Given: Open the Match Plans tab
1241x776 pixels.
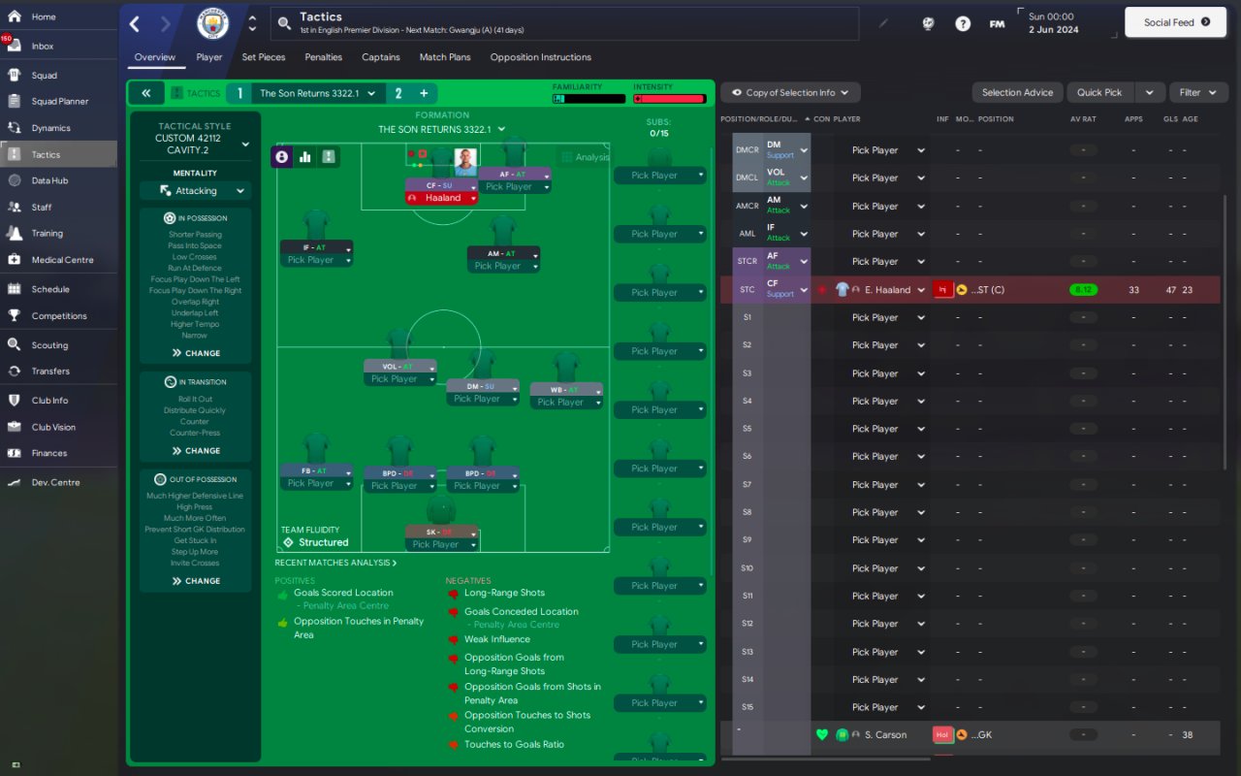Looking at the screenshot, I should tap(445, 57).
